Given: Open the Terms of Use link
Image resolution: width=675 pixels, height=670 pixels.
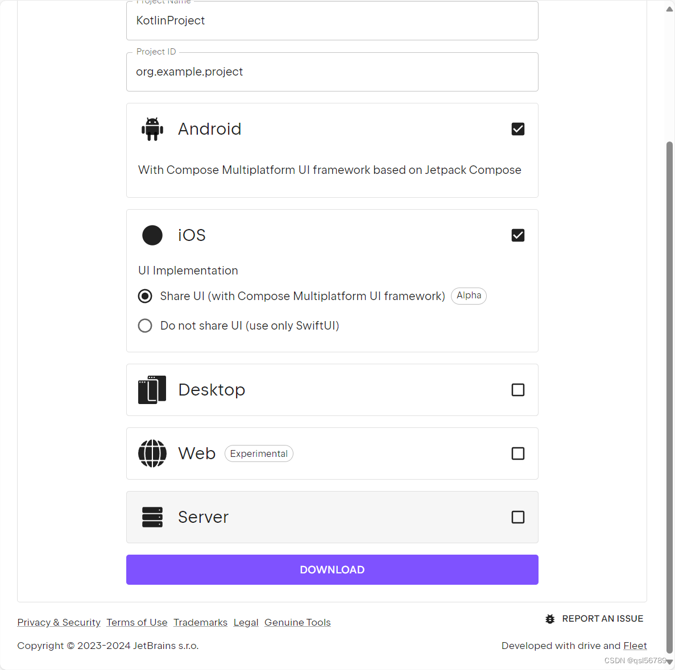Looking at the screenshot, I should (136, 622).
